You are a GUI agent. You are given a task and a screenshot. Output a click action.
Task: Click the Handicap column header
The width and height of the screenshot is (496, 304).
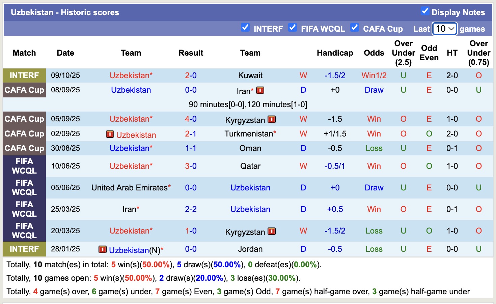click(335, 53)
